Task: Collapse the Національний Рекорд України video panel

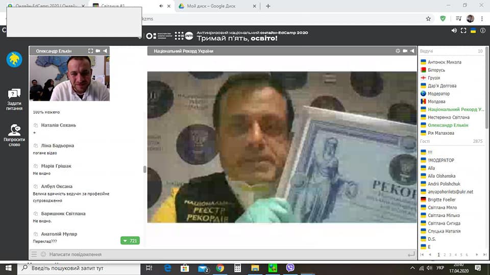Action: 398,51
